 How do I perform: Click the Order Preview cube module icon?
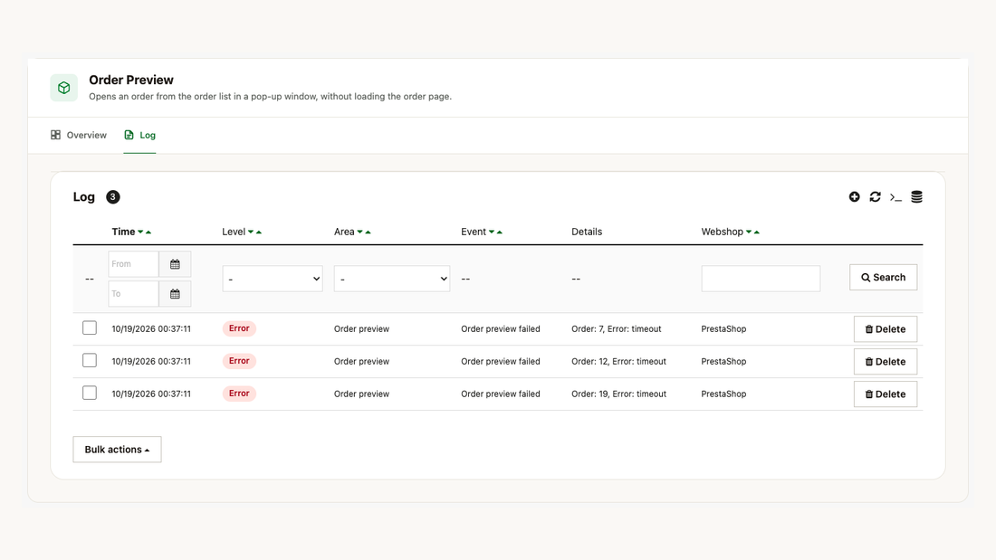64,88
